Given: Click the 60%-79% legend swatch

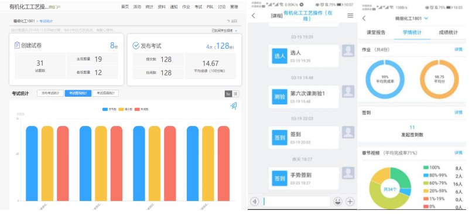Looking at the screenshot, I should [426, 183].
